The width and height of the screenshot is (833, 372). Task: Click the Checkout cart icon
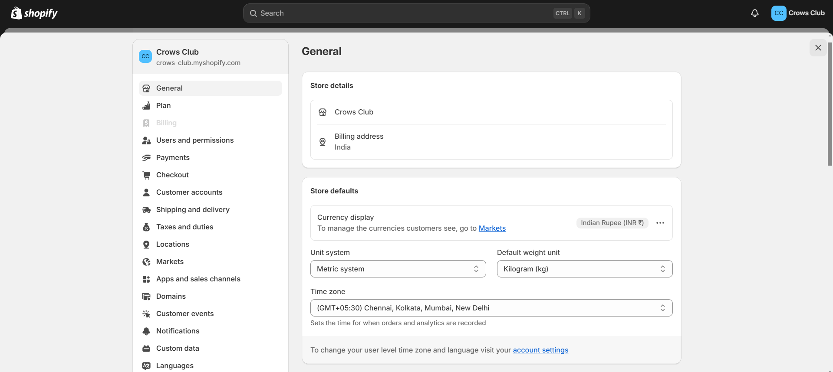(x=146, y=175)
